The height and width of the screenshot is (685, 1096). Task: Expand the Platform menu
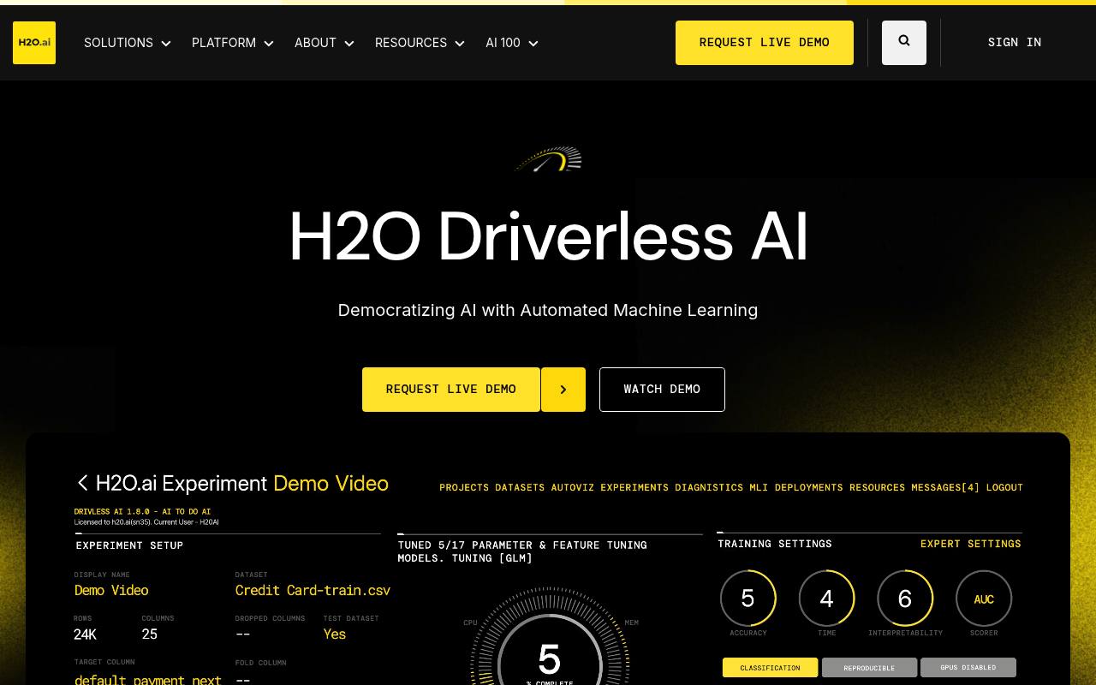pos(233,43)
